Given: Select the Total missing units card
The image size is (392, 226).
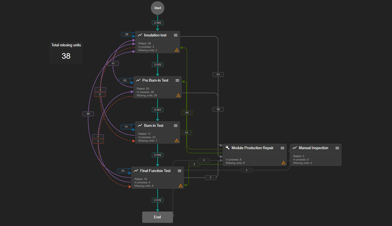Looking at the screenshot, I should coord(66,53).
